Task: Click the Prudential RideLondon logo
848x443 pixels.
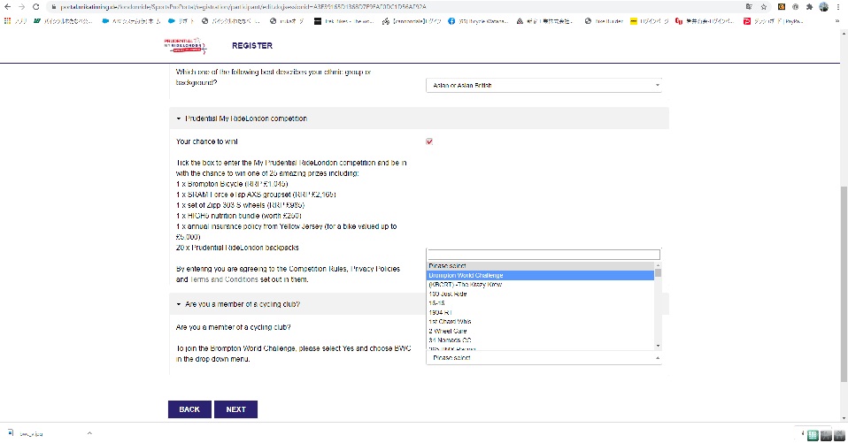Action: coord(186,46)
